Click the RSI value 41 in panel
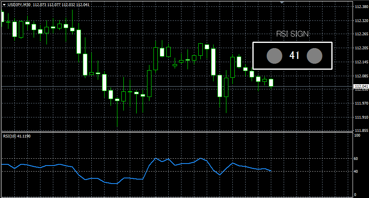The image size is (369, 198). 294,56
